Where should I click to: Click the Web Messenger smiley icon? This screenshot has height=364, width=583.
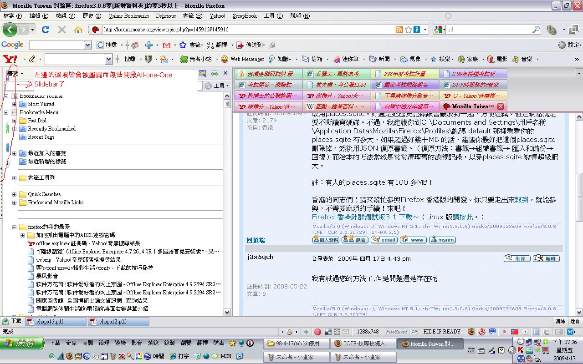[225, 59]
